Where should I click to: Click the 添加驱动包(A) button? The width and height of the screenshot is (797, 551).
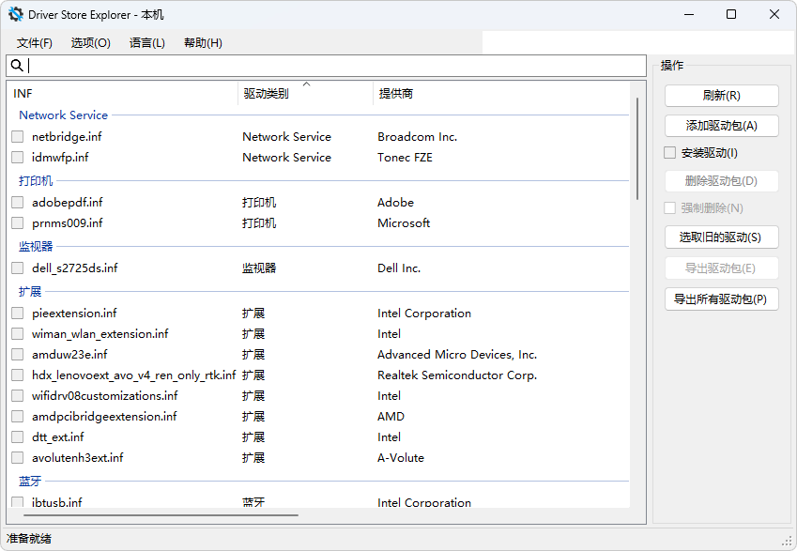coord(721,126)
